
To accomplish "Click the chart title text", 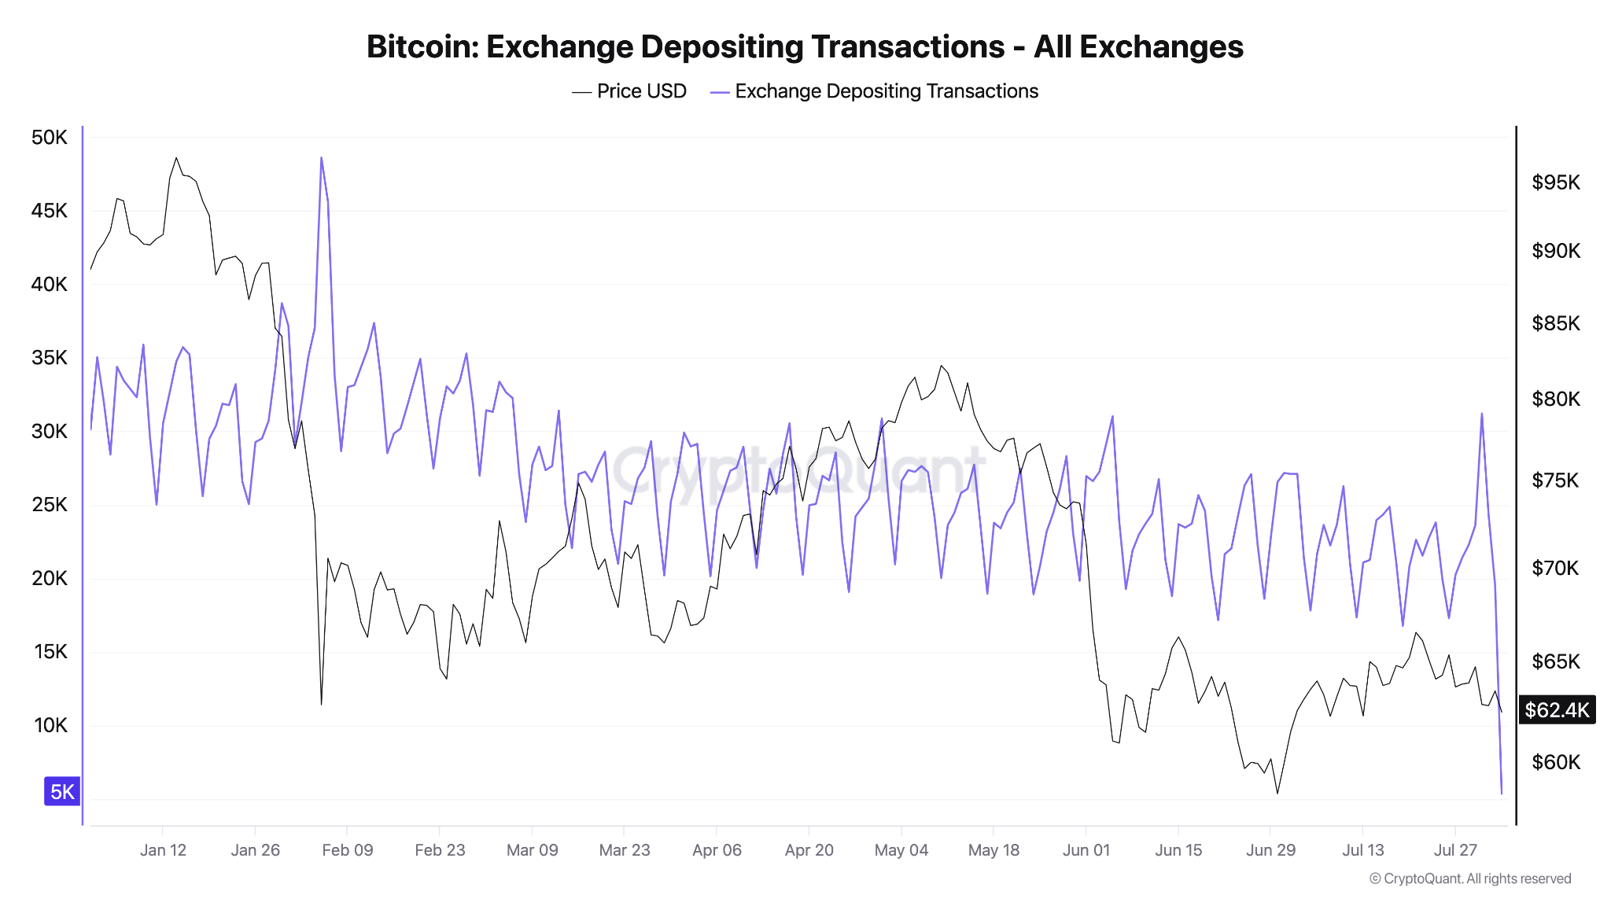I will click(805, 46).
